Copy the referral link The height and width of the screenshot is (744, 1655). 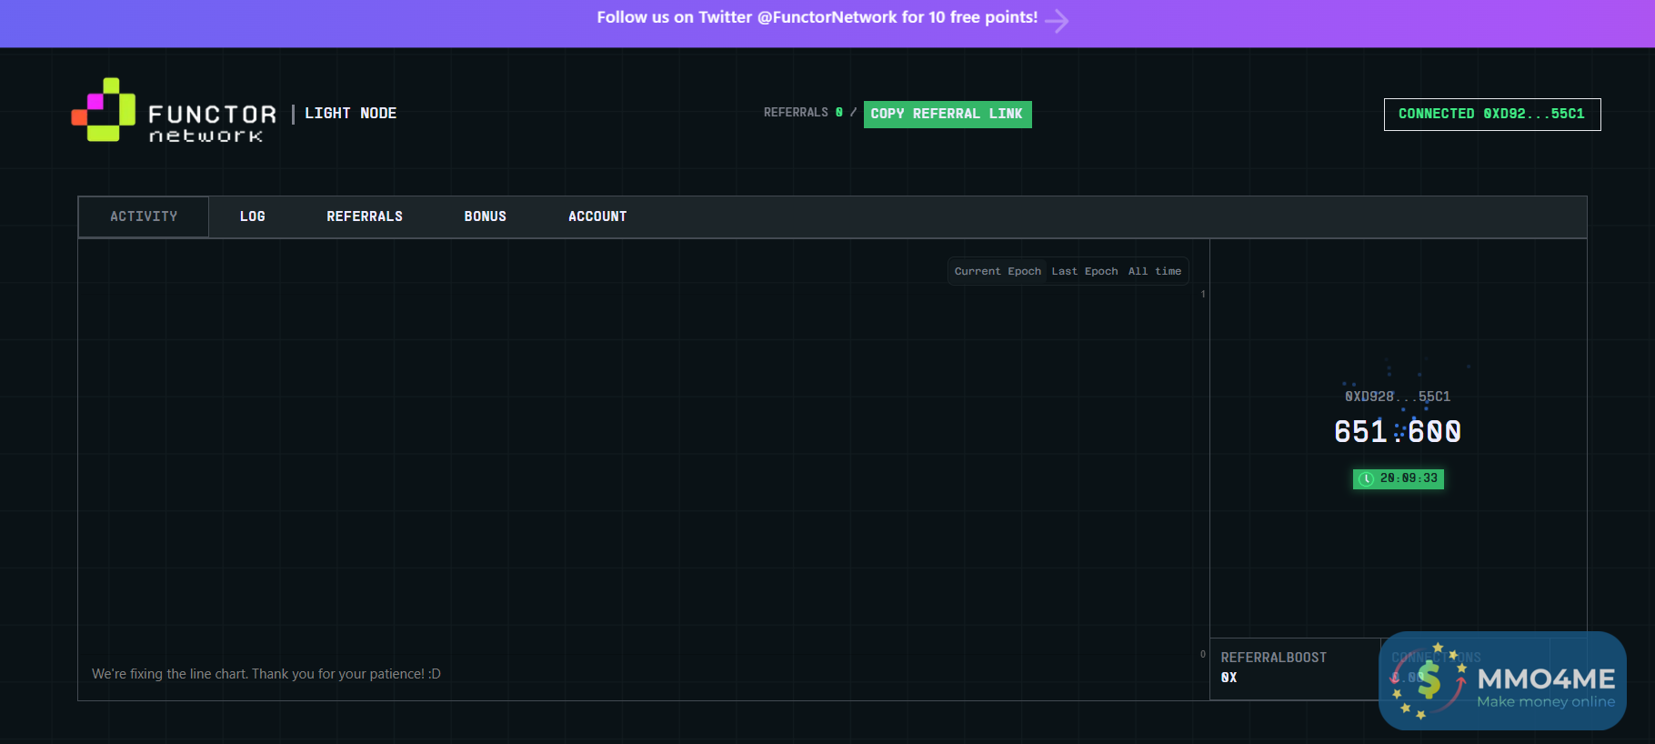[948, 114]
